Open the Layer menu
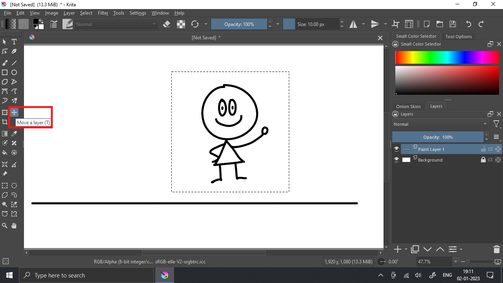 [69, 13]
